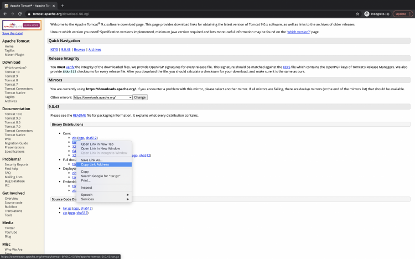Open the Other mirrors dropdown
The image size is (415, 259).
[103, 97]
